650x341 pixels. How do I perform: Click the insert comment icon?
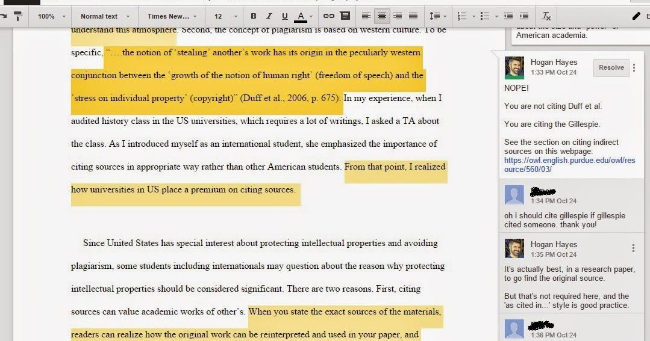(345, 16)
